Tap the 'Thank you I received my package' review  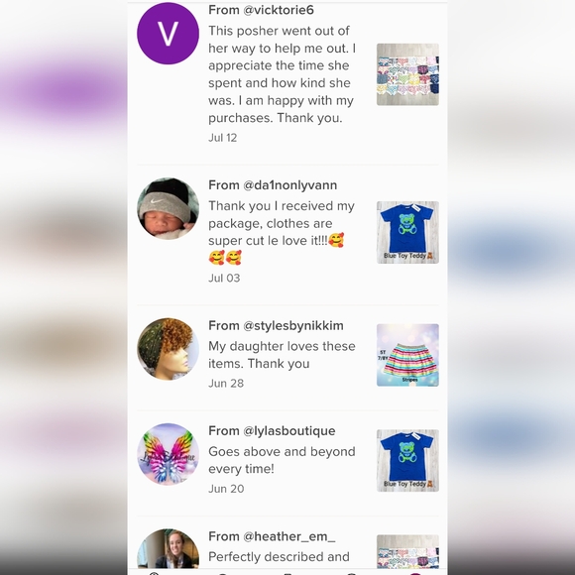(282, 232)
